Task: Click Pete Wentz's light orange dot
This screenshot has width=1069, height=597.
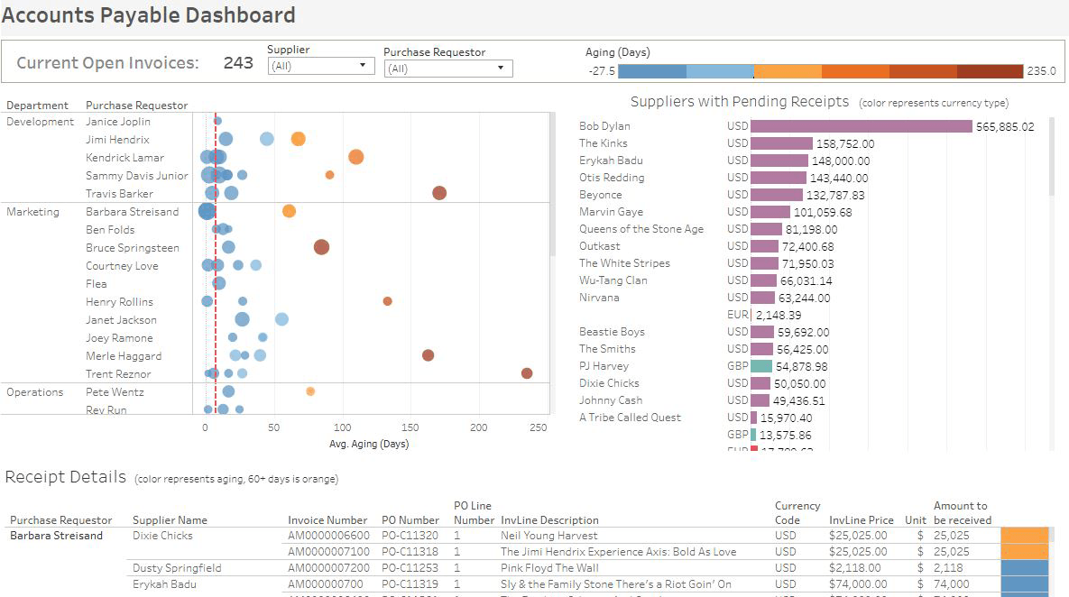Action: [310, 391]
